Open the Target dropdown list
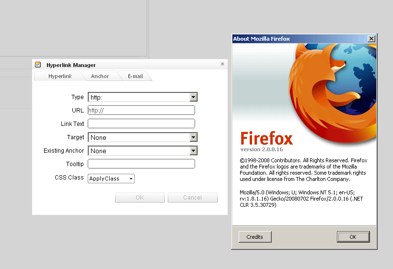The image size is (393, 269). (143, 137)
